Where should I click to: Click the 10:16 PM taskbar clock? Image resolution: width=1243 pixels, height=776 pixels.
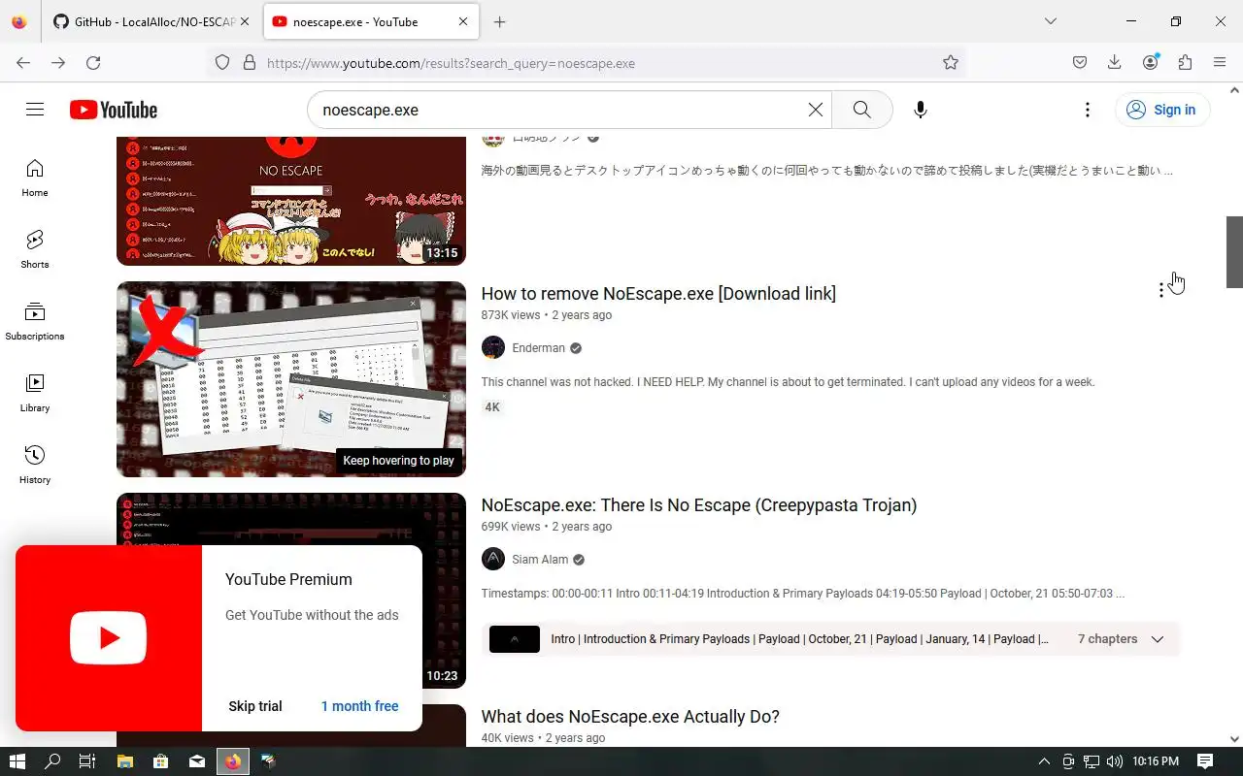point(1156,761)
